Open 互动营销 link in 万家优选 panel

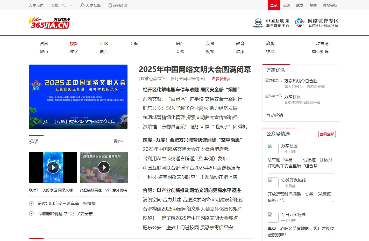(x=275, y=115)
